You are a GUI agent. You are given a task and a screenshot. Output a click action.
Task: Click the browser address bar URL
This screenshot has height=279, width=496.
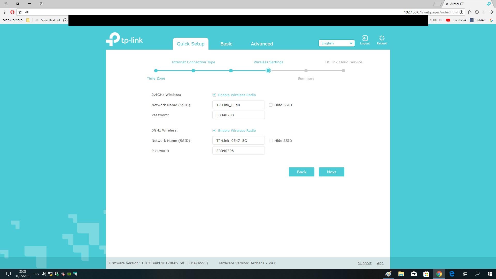tap(431, 12)
